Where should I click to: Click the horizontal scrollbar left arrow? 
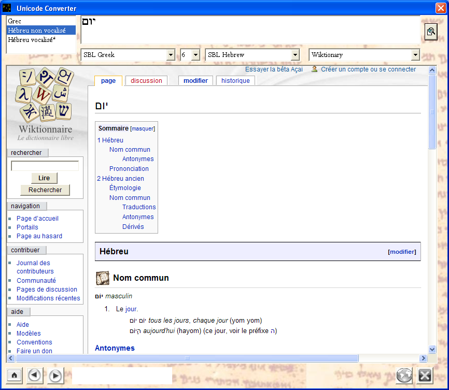click(x=11, y=358)
